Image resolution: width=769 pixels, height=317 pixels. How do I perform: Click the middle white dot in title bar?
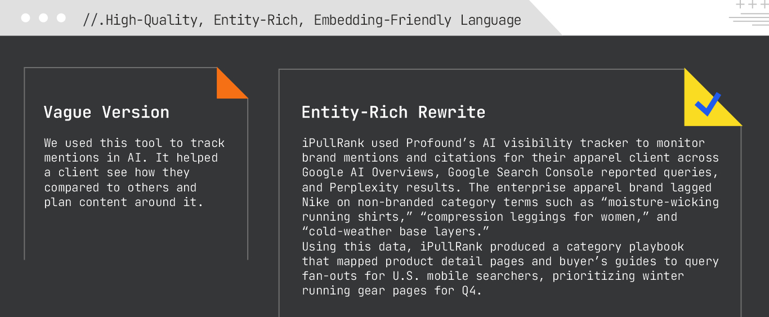point(43,18)
